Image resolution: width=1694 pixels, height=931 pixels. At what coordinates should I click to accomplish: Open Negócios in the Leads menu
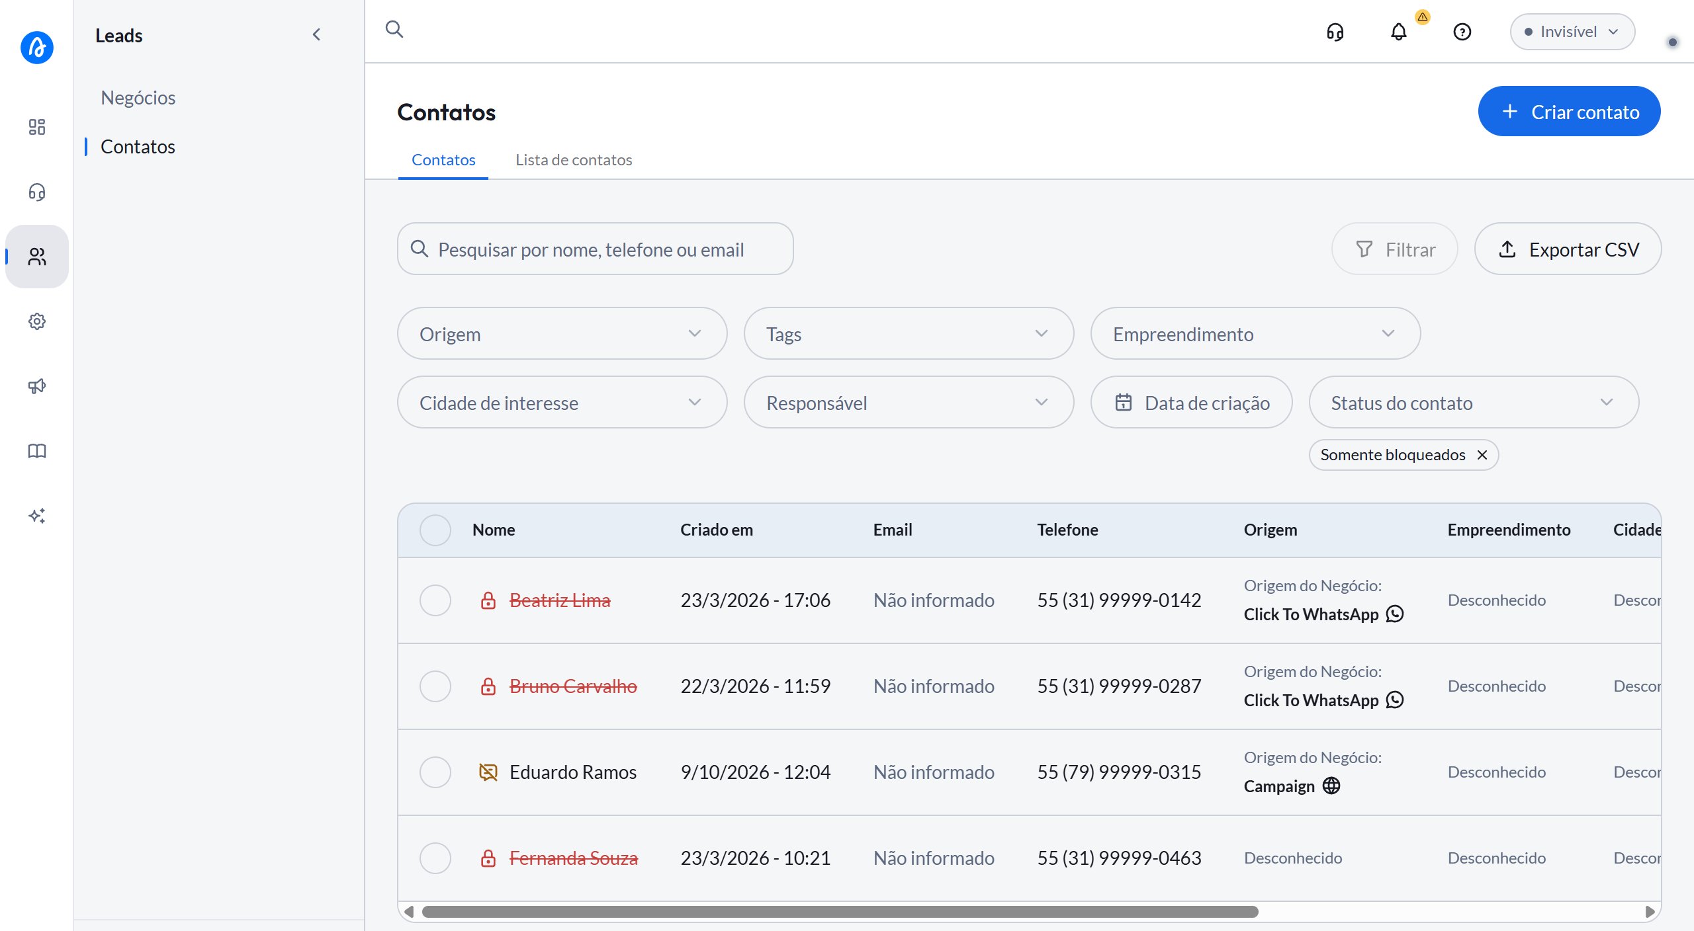coord(138,98)
